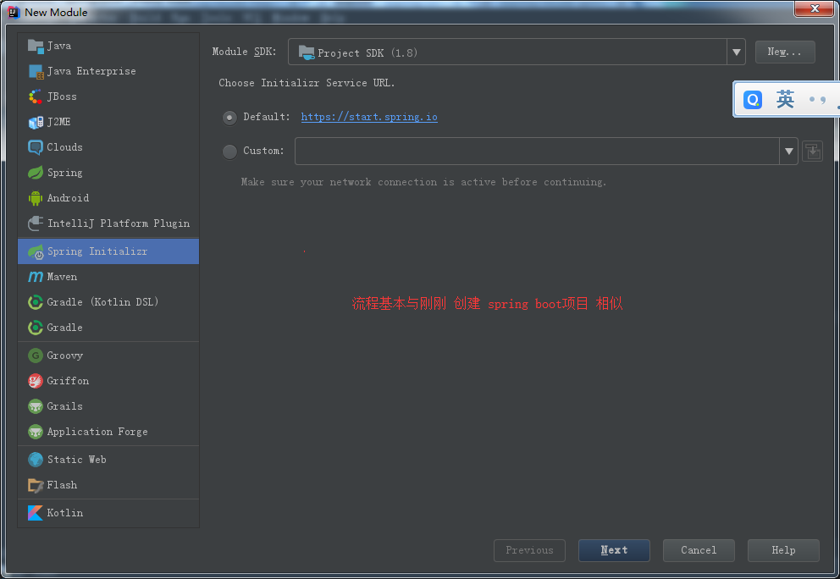Select the Java module type icon

pos(36,46)
